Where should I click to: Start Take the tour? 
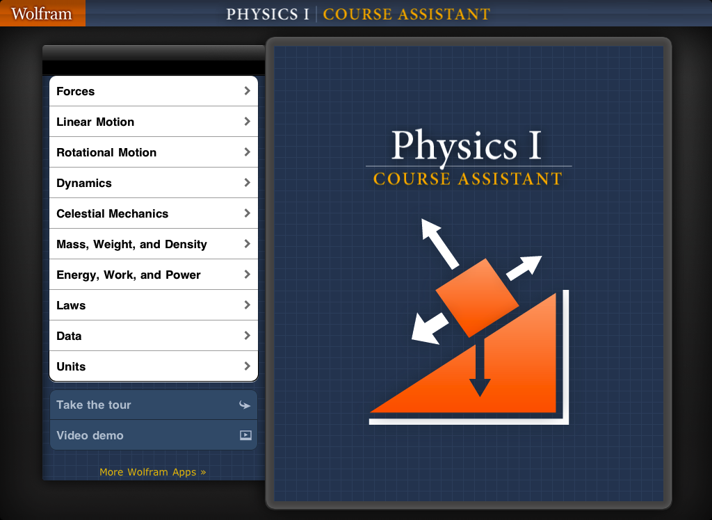point(94,405)
